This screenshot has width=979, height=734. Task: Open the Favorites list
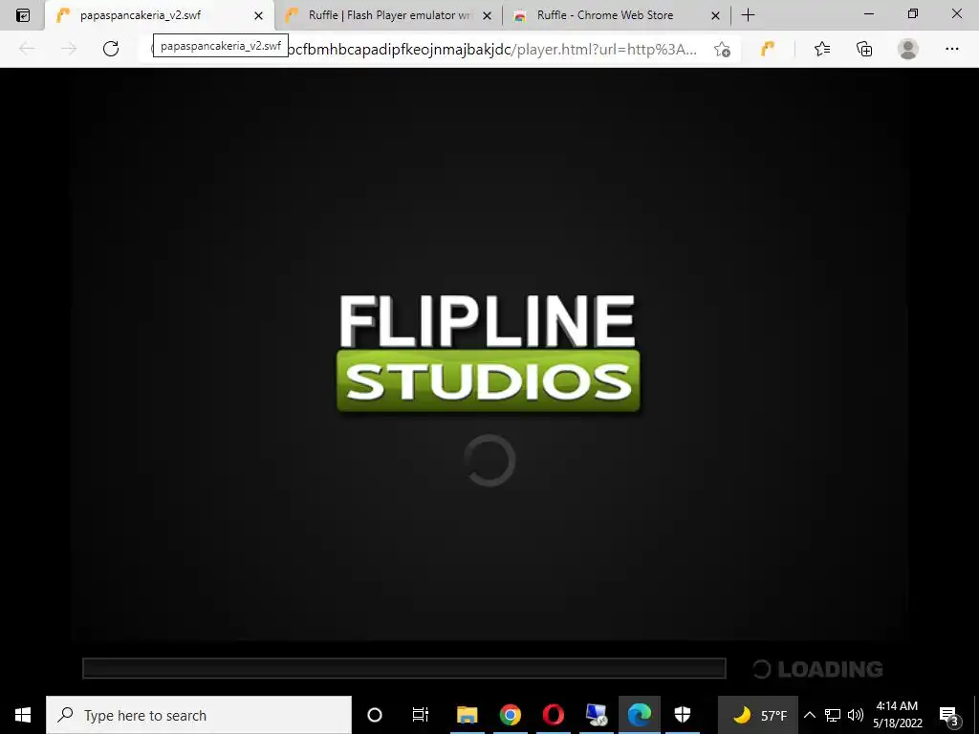822,49
